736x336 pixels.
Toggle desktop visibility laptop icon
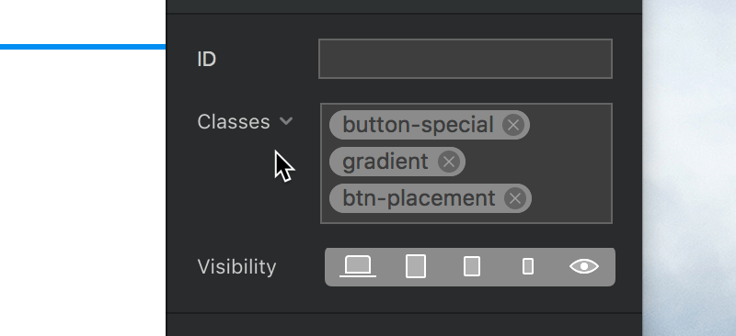tap(358, 266)
